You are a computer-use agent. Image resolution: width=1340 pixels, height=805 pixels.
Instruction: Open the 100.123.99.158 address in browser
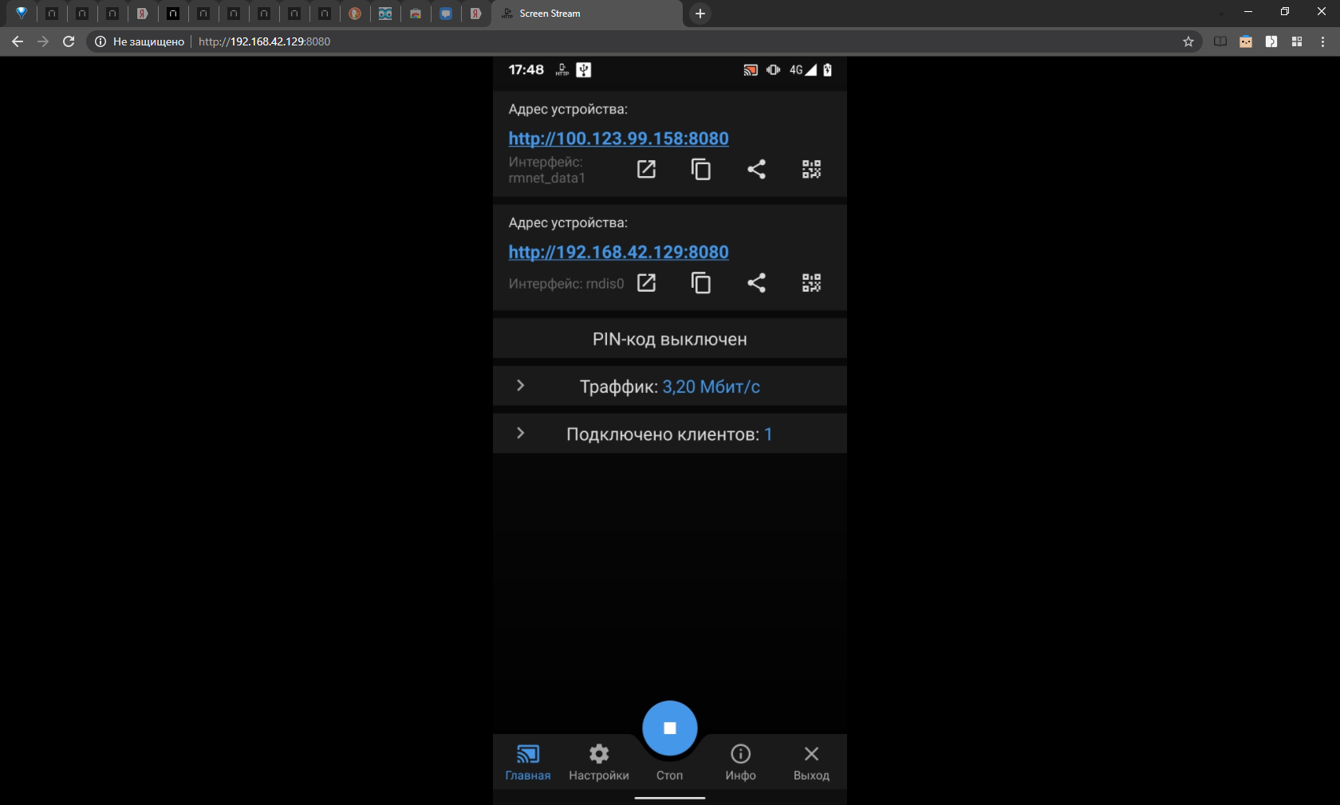pos(646,169)
